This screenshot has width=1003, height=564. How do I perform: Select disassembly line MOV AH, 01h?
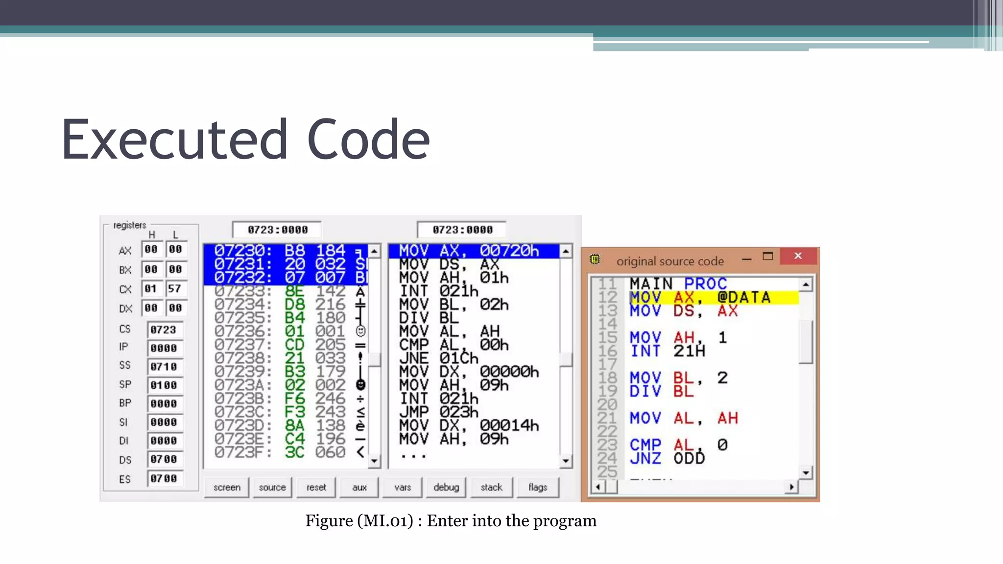[x=474, y=278]
